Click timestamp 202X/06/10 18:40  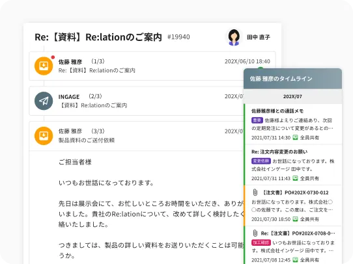pos(247,61)
